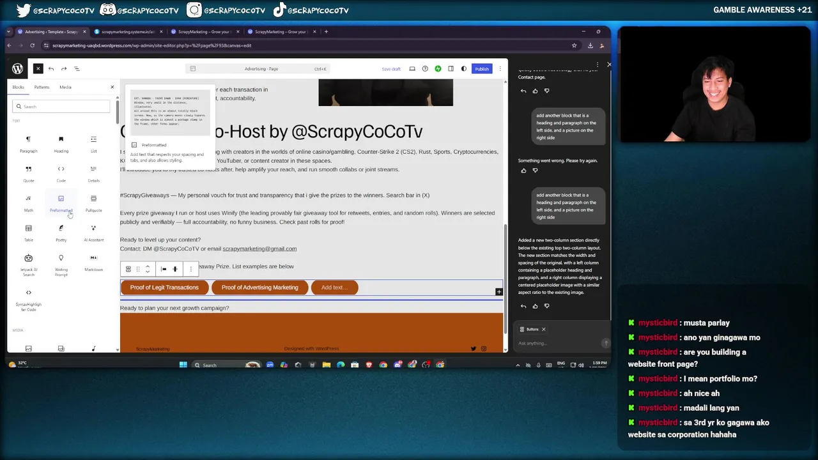Open a new browser tab

[326, 32]
